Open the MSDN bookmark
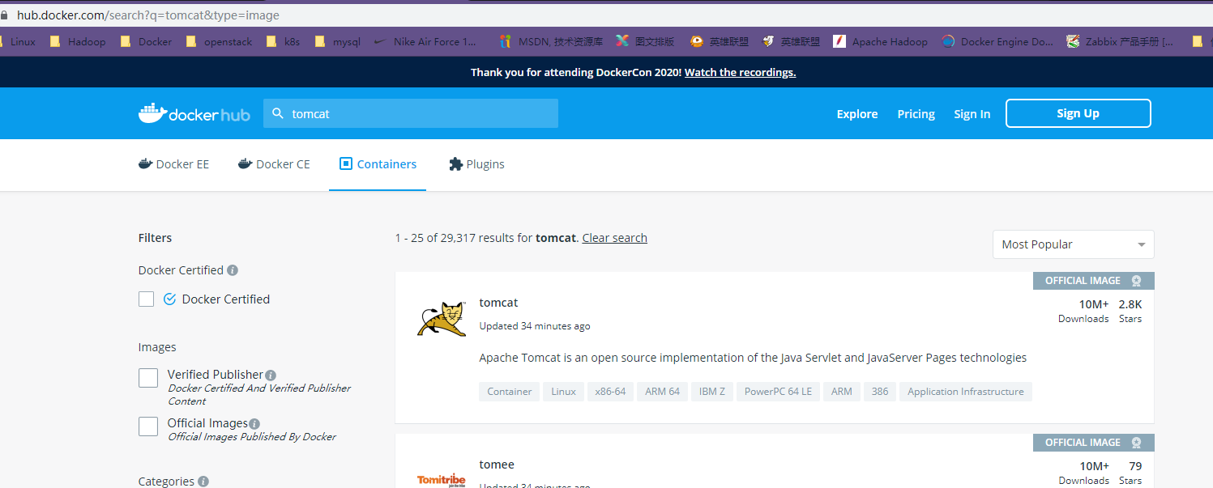Viewport: 1213px width, 488px height. click(x=551, y=41)
